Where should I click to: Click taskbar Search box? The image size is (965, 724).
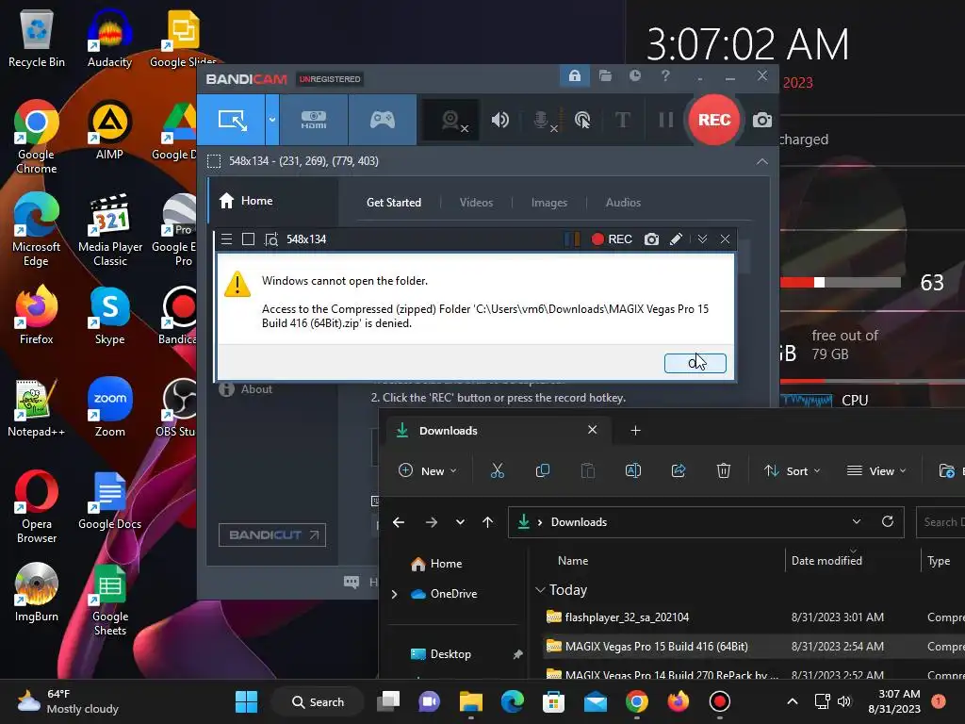pyautogui.click(x=318, y=701)
